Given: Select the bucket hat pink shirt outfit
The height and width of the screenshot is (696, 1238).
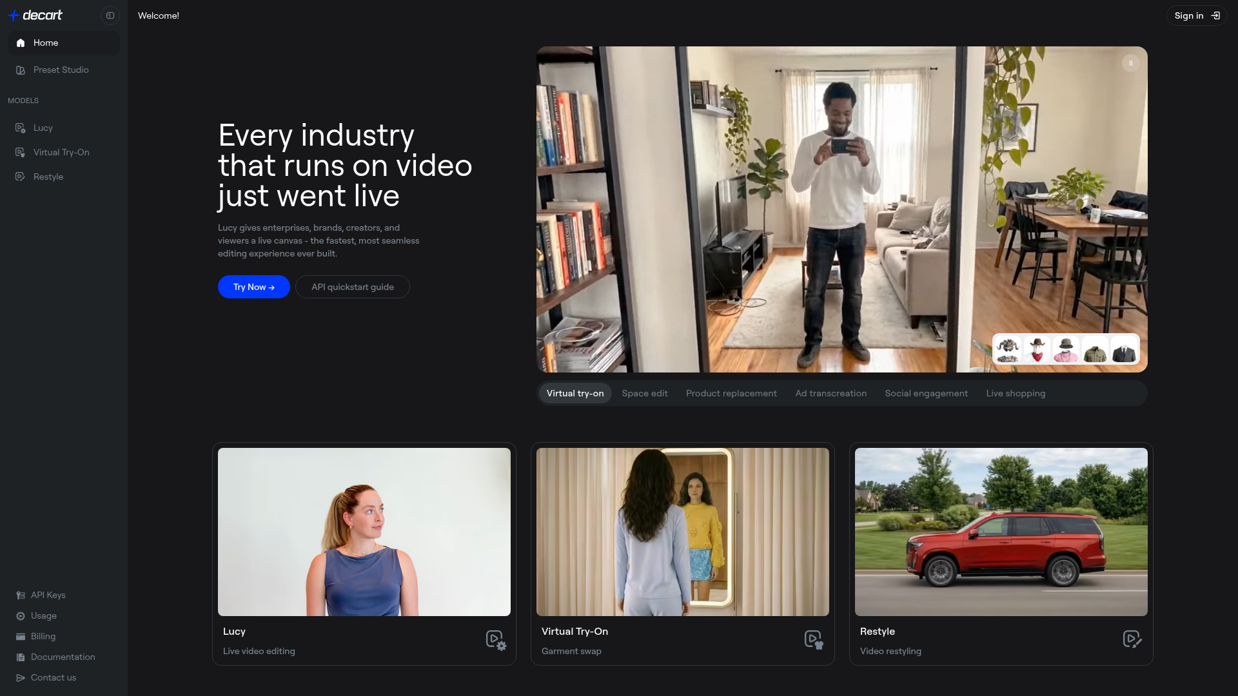Looking at the screenshot, I should point(1066,349).
